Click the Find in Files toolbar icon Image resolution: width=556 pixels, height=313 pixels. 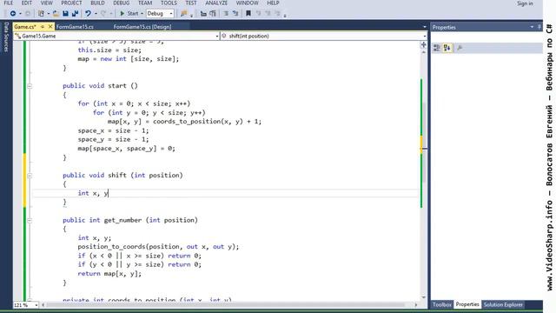183,14
